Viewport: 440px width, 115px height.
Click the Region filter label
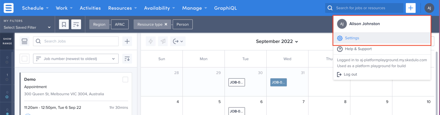(x=99, y=24)
